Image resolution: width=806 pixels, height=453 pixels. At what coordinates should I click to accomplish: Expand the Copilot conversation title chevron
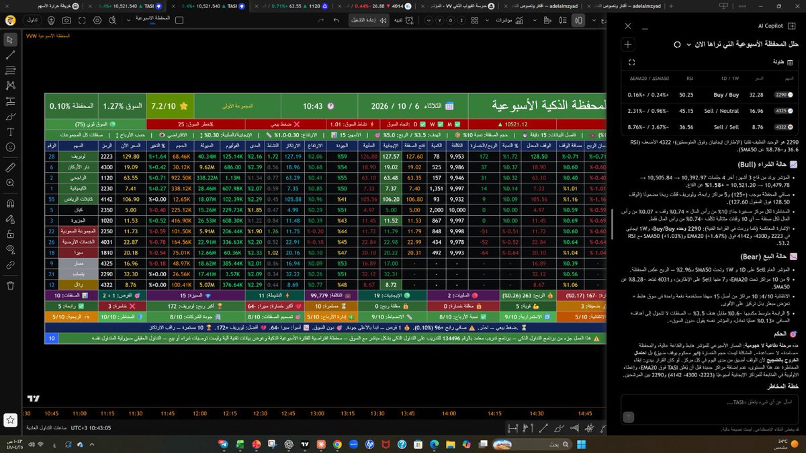pos(688,44)
